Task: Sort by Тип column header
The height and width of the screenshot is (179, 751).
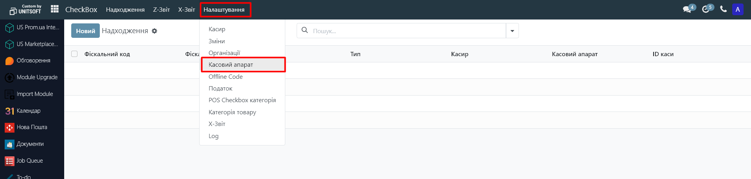Action: tap(355, 54)
